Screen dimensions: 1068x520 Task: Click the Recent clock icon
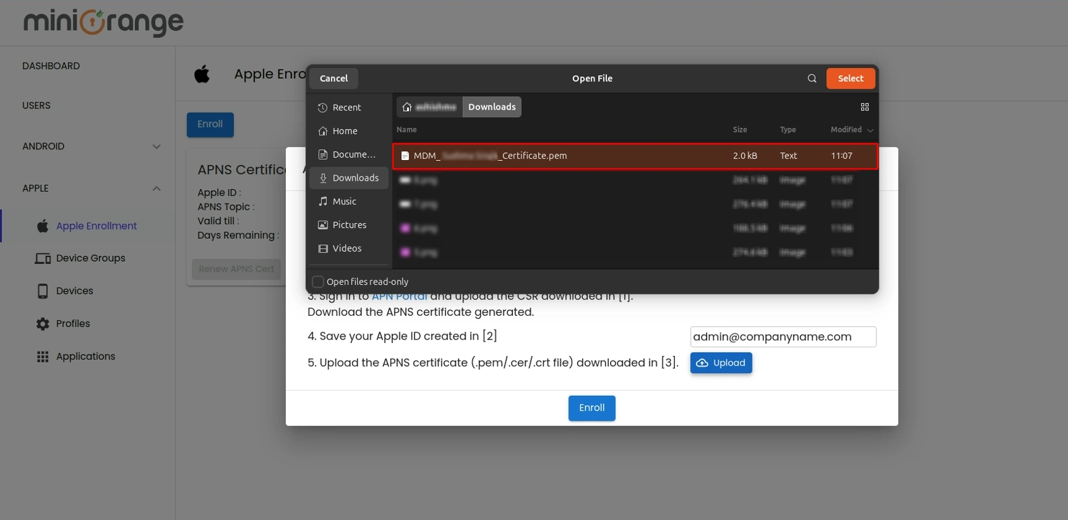pos(323,108)
